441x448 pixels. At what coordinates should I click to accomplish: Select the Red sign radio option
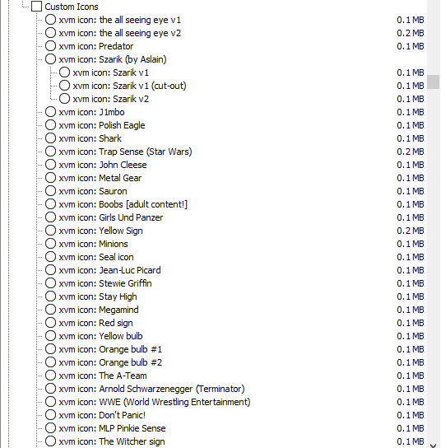[50, 323]
